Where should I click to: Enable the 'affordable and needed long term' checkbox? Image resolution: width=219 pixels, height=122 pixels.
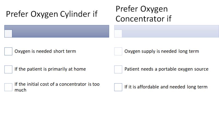click(118, 87)
